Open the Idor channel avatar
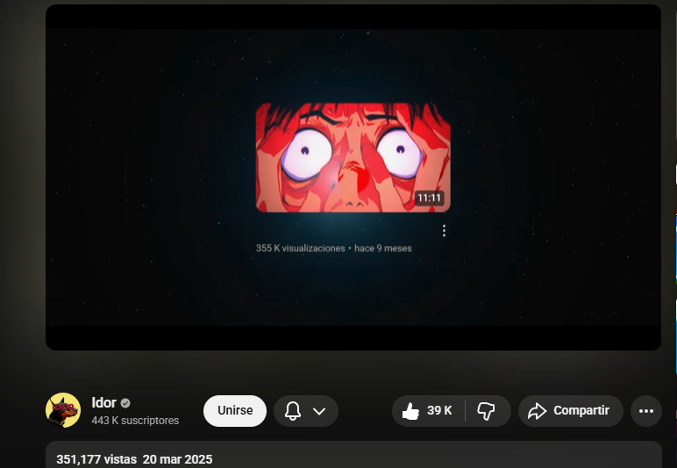 [x=63, y=410]
